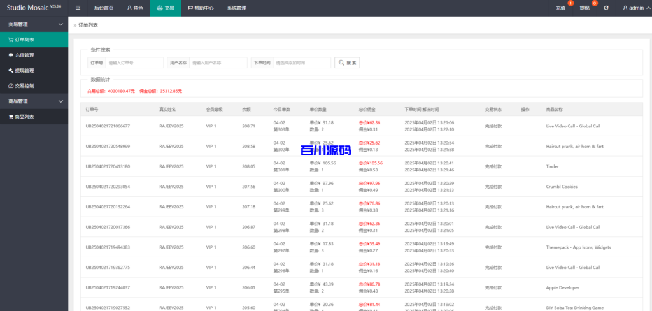Viewport: 652px width, 311px height.
Task: Open 商品列表 in the sidebar
Action: 24,117
